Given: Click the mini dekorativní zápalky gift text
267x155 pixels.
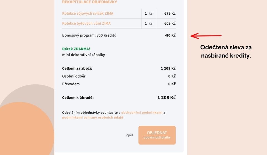Looking at the screenshot, I should click(83, 55).
